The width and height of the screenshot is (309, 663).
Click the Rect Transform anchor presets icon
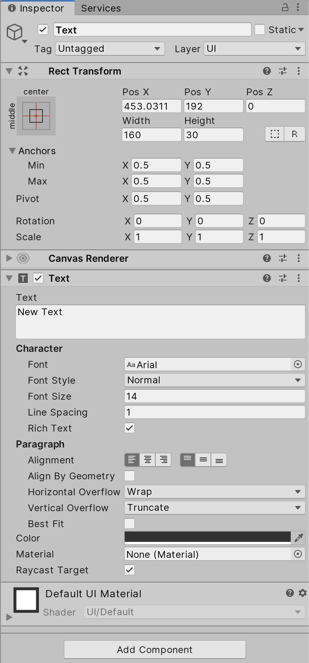(x=36, y=116)
